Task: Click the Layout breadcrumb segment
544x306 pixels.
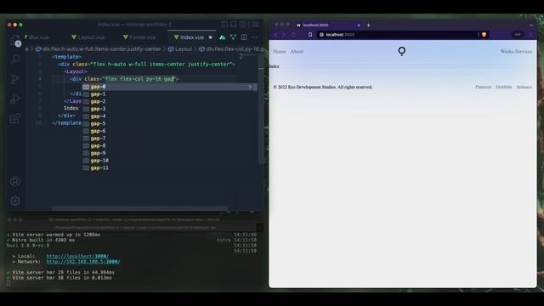Action: [x=179, y=49]
